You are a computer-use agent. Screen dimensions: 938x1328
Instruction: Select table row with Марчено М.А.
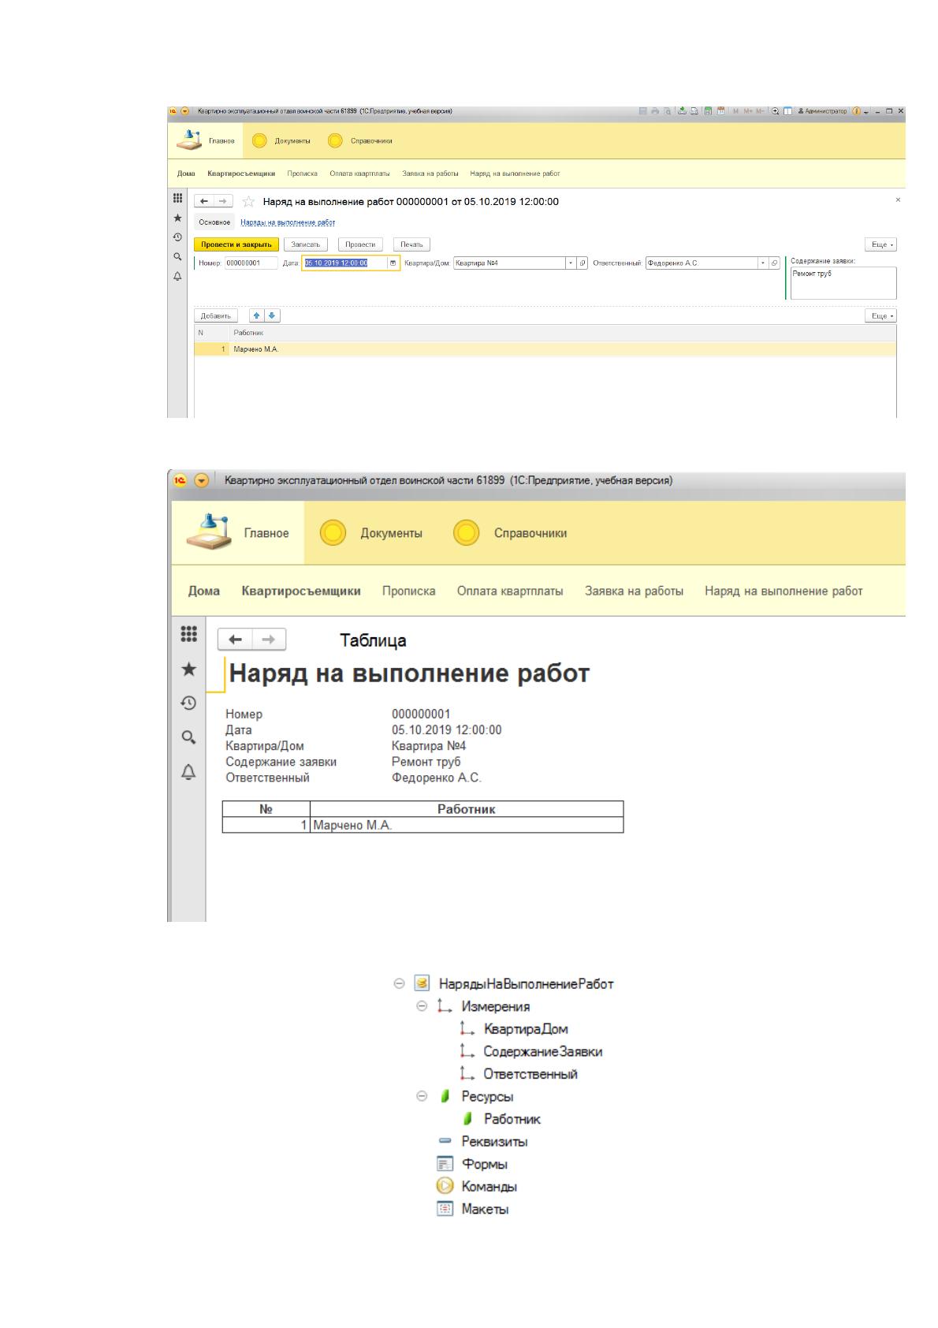pyautogui.click(x=545, y=349)
